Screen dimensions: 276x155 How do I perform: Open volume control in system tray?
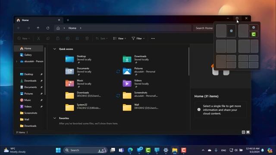point(236,150)
